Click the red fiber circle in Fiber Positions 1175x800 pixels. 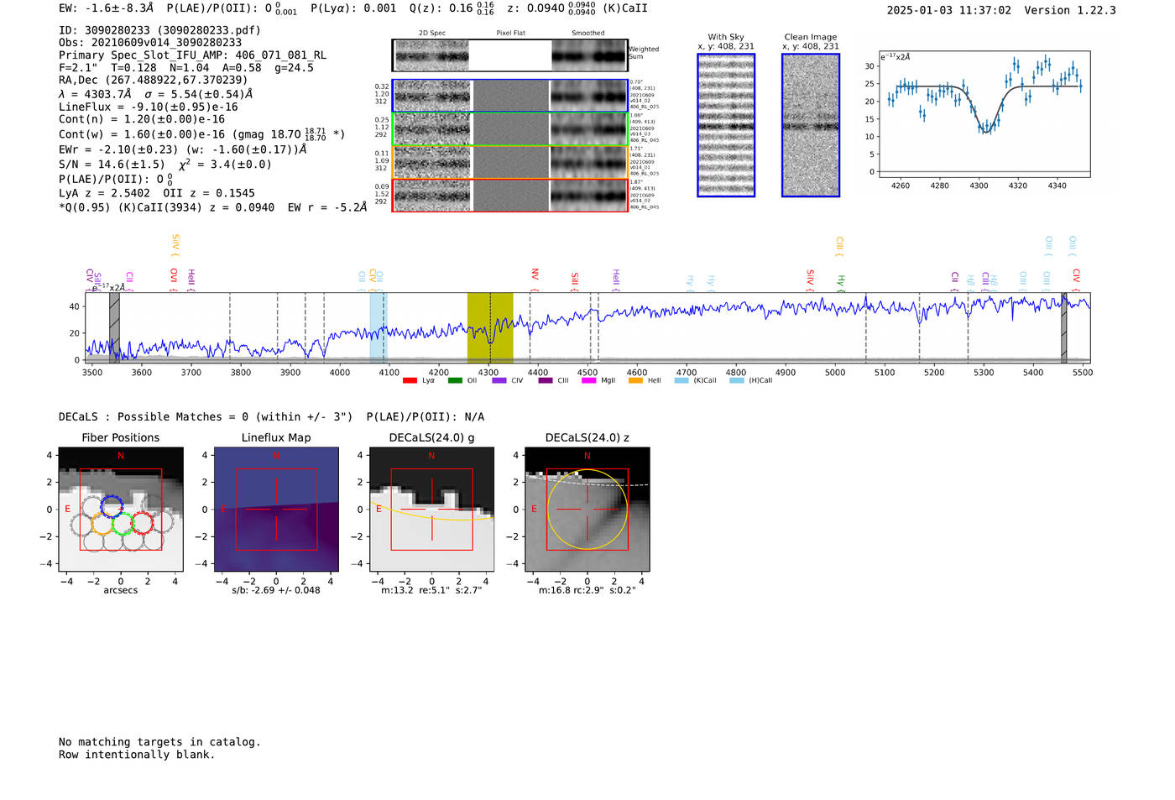143,524
